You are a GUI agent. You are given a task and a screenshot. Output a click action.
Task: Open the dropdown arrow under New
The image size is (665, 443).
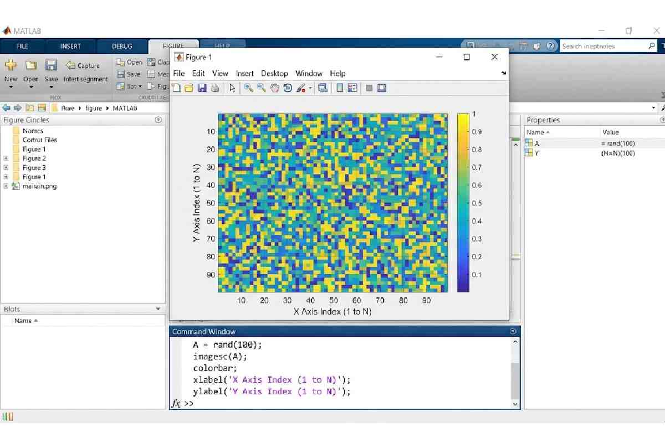pyautogui.click(x=11, y=87)
